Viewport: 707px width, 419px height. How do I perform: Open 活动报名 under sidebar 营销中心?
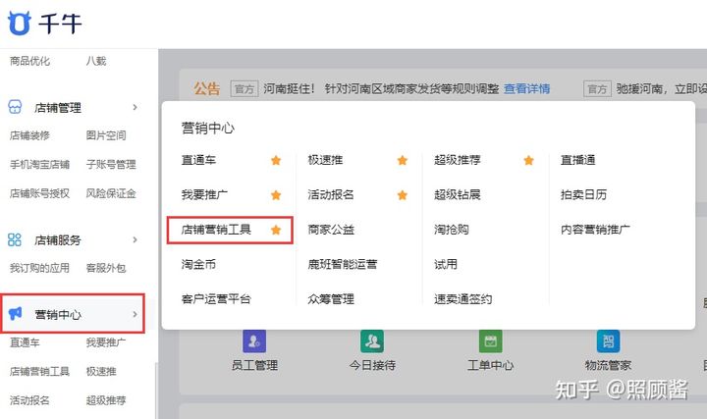tap(29, 400)
